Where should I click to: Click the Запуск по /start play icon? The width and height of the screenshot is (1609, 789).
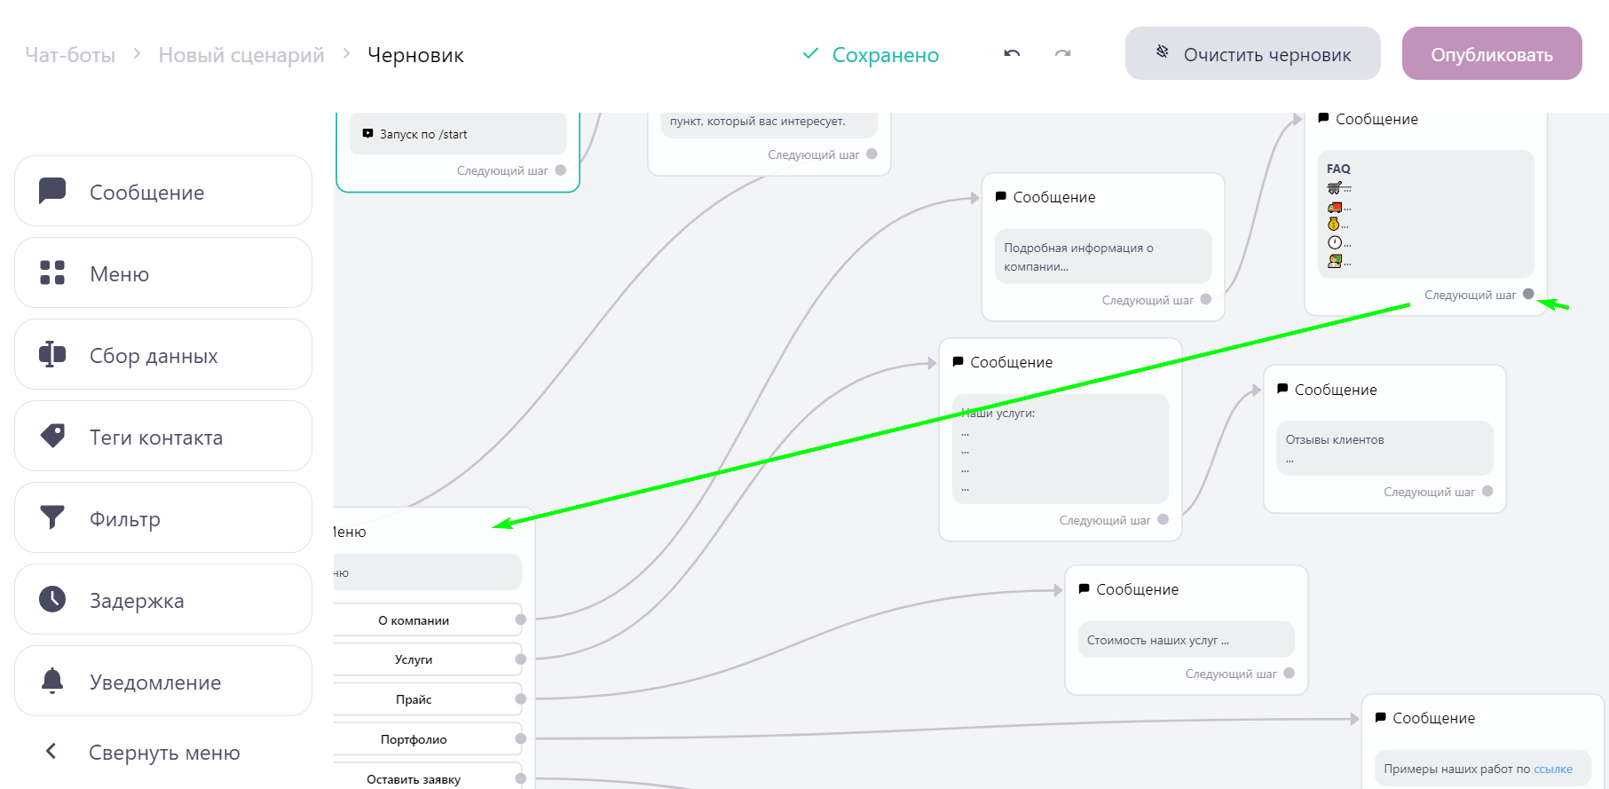point(367,134)
